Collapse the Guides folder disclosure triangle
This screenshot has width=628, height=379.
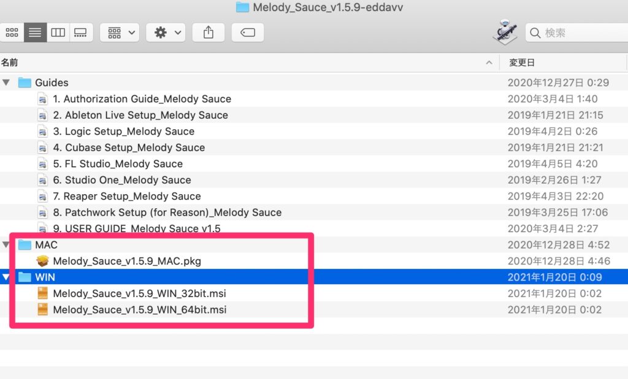(x=7, y=83)
